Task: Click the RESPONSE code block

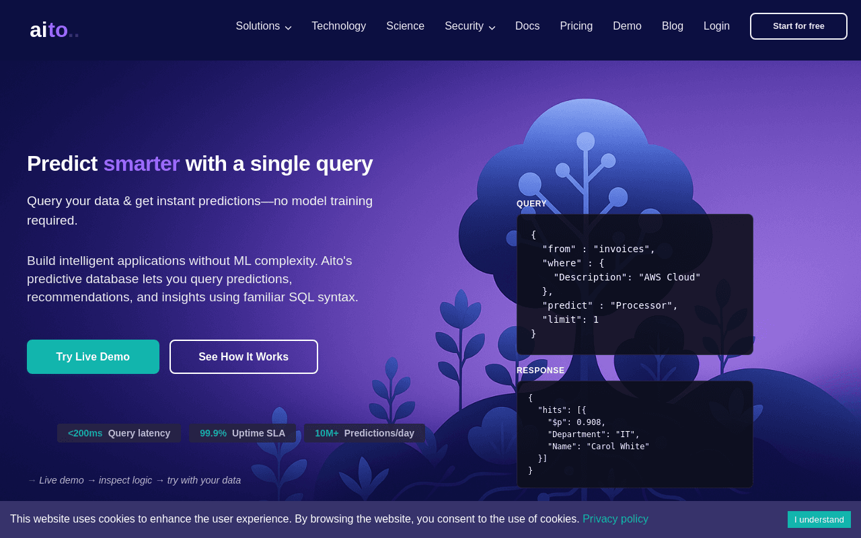Action: [635, 434]
